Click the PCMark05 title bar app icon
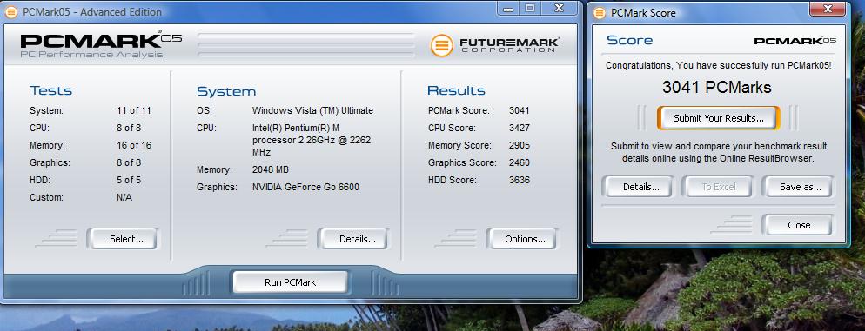The height and width of the screenshot is (331, 865). coord(11,11)
